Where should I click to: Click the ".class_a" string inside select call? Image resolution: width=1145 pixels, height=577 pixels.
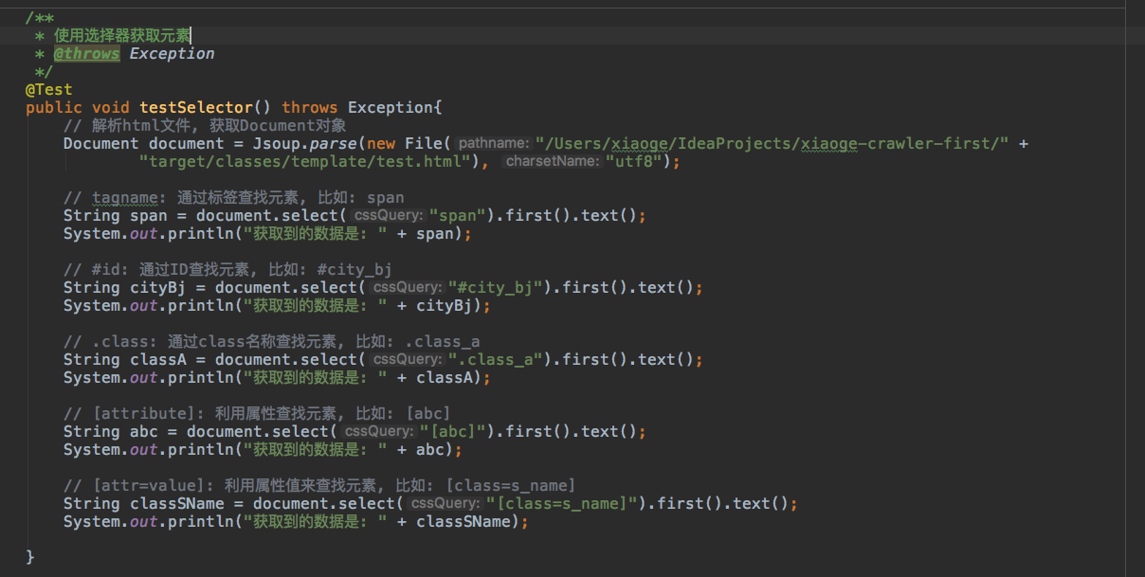[x=496, y=359]
